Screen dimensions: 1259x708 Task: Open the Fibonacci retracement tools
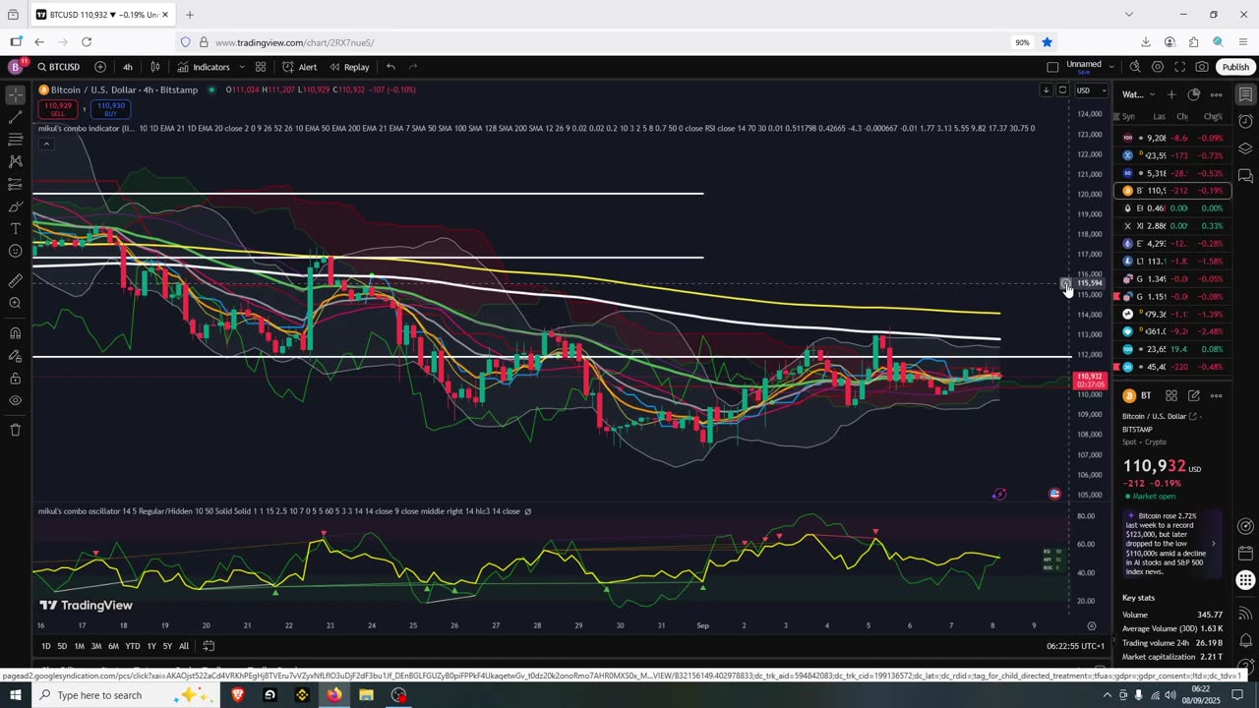click(16, 140)
